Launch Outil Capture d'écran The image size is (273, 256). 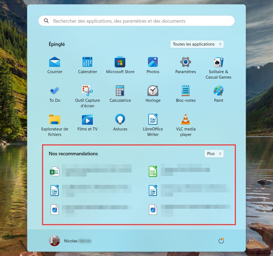pyautogui.click(x=87, y=97)
